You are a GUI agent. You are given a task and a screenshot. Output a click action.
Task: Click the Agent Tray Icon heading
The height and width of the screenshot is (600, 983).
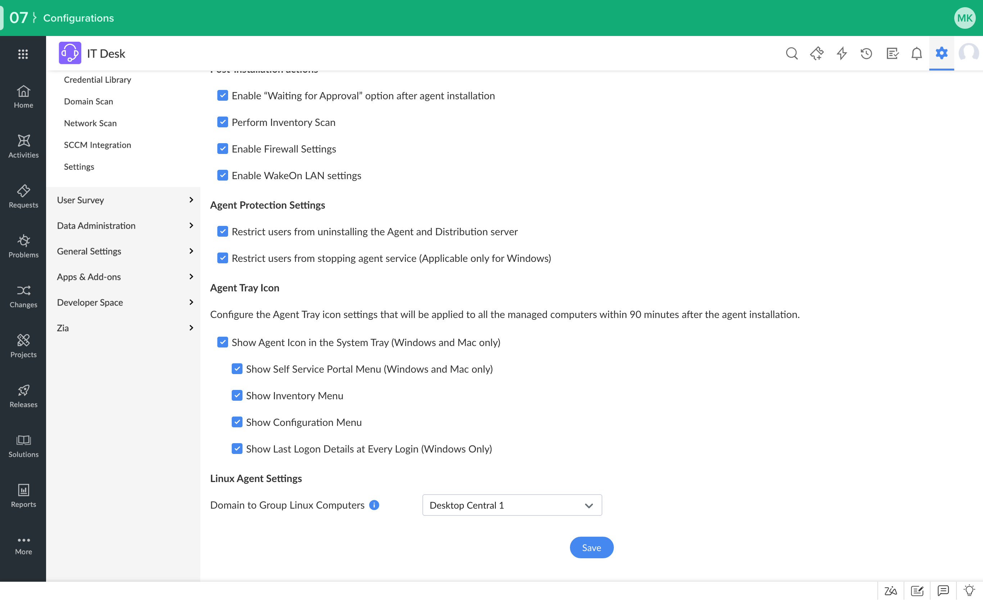pyautogui.click(x=245, y=288)
